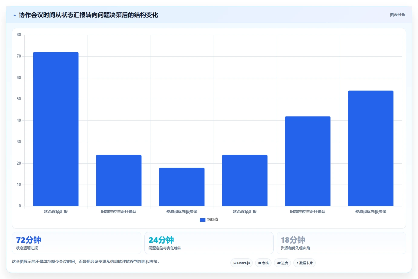
Task: Select the 进度 tag chip
Action: click(x=282, y=263)
